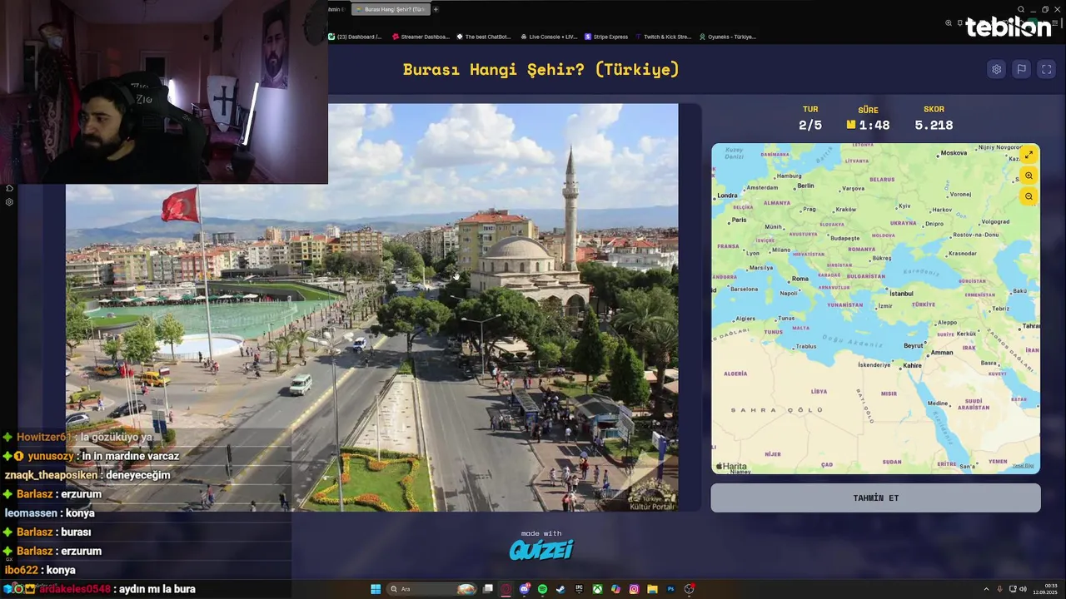Open quiz settings gear icon

pyautogui.click(x=996, y=70)
